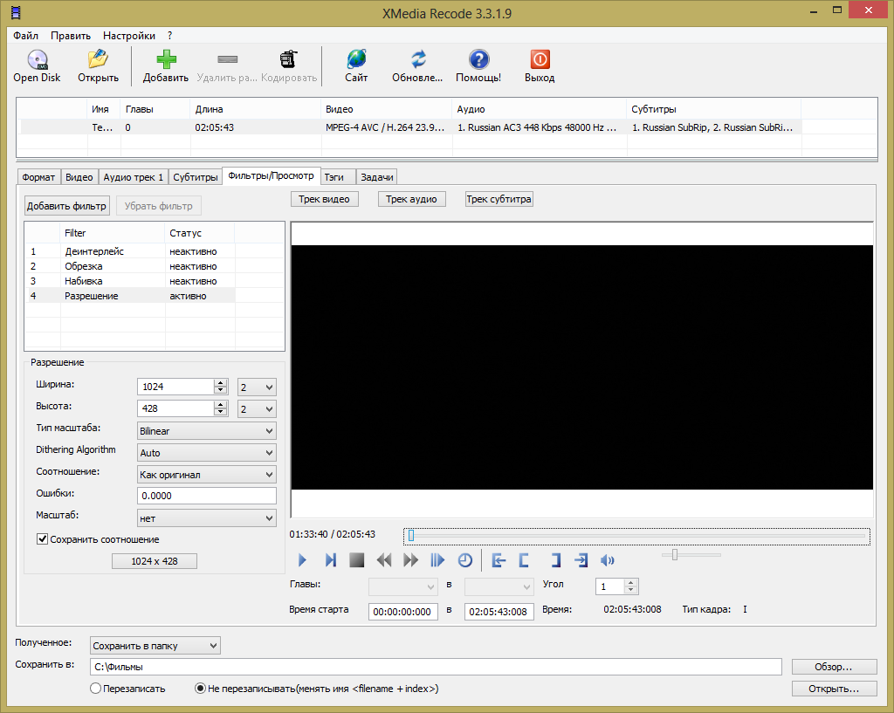Image resolution: width=894 pixels, height=713 pixels.
Task: Click the blue play-with-bars icon
Action: tap(437, 560)
